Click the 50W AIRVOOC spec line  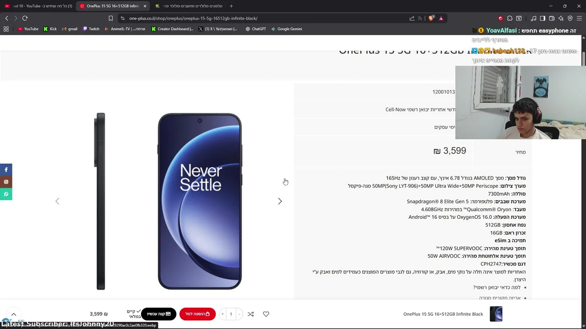point(477,256)
